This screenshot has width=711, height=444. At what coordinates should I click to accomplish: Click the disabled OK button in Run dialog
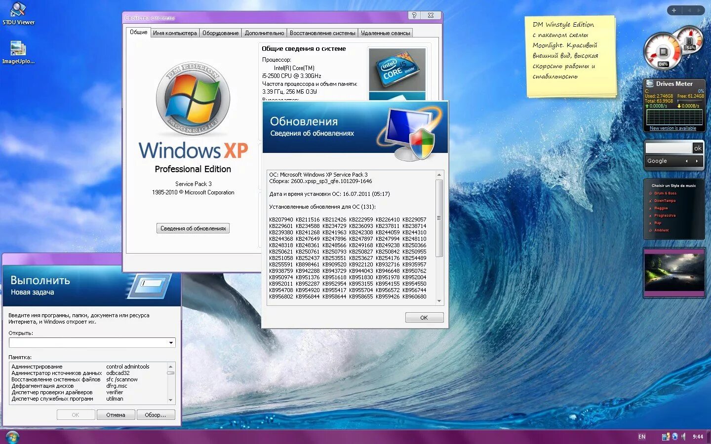point(76,415)
